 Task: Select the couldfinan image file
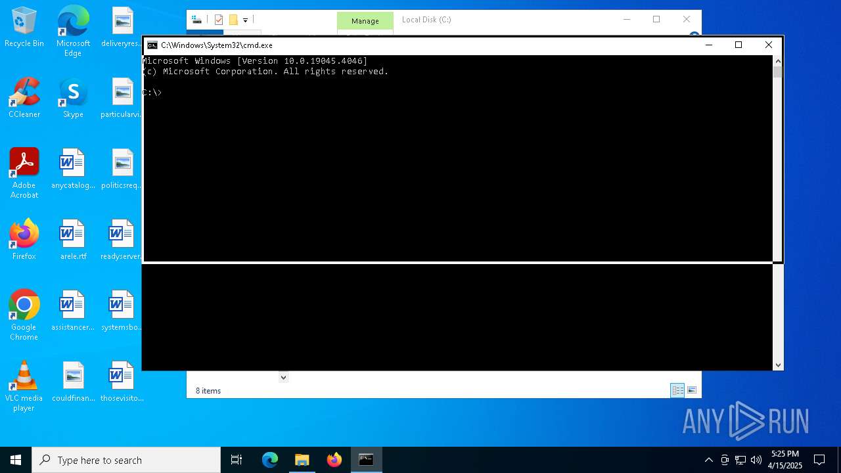(73, 382)
